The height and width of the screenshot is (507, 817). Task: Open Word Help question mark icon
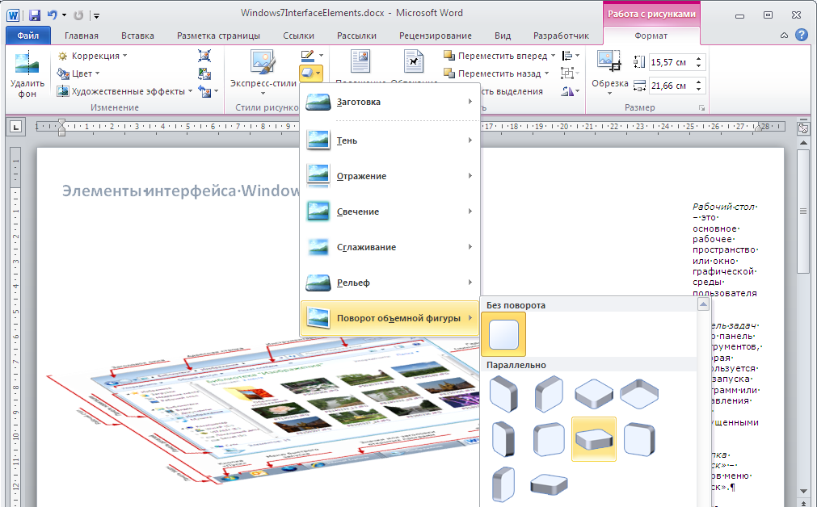click(x=802, y=35)
